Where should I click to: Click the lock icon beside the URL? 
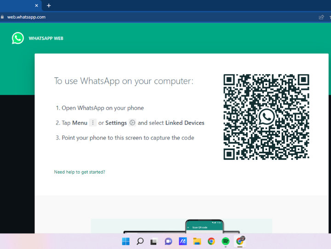(x=2, y=17)
